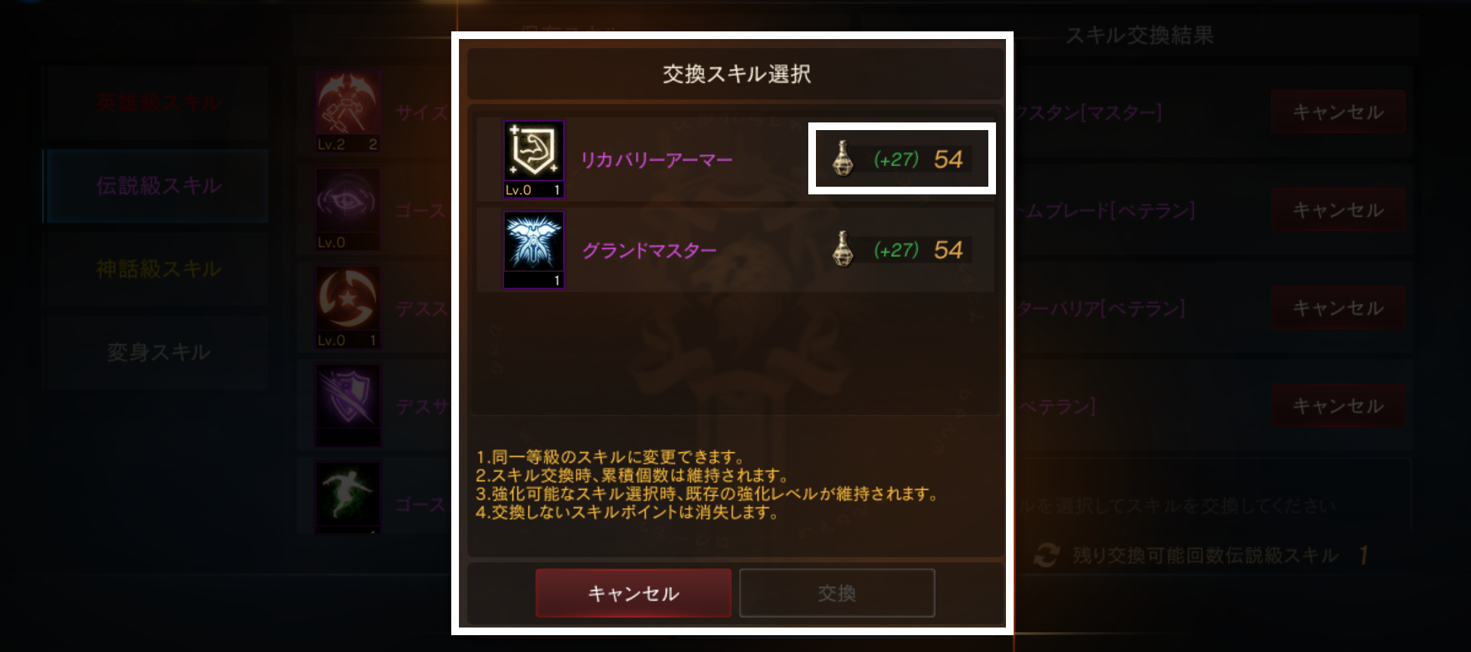Image resolution: width=1471 pixels, height=652 pixels.
Task: Click the potion icon in グランドマスター row
Action: 843,249
